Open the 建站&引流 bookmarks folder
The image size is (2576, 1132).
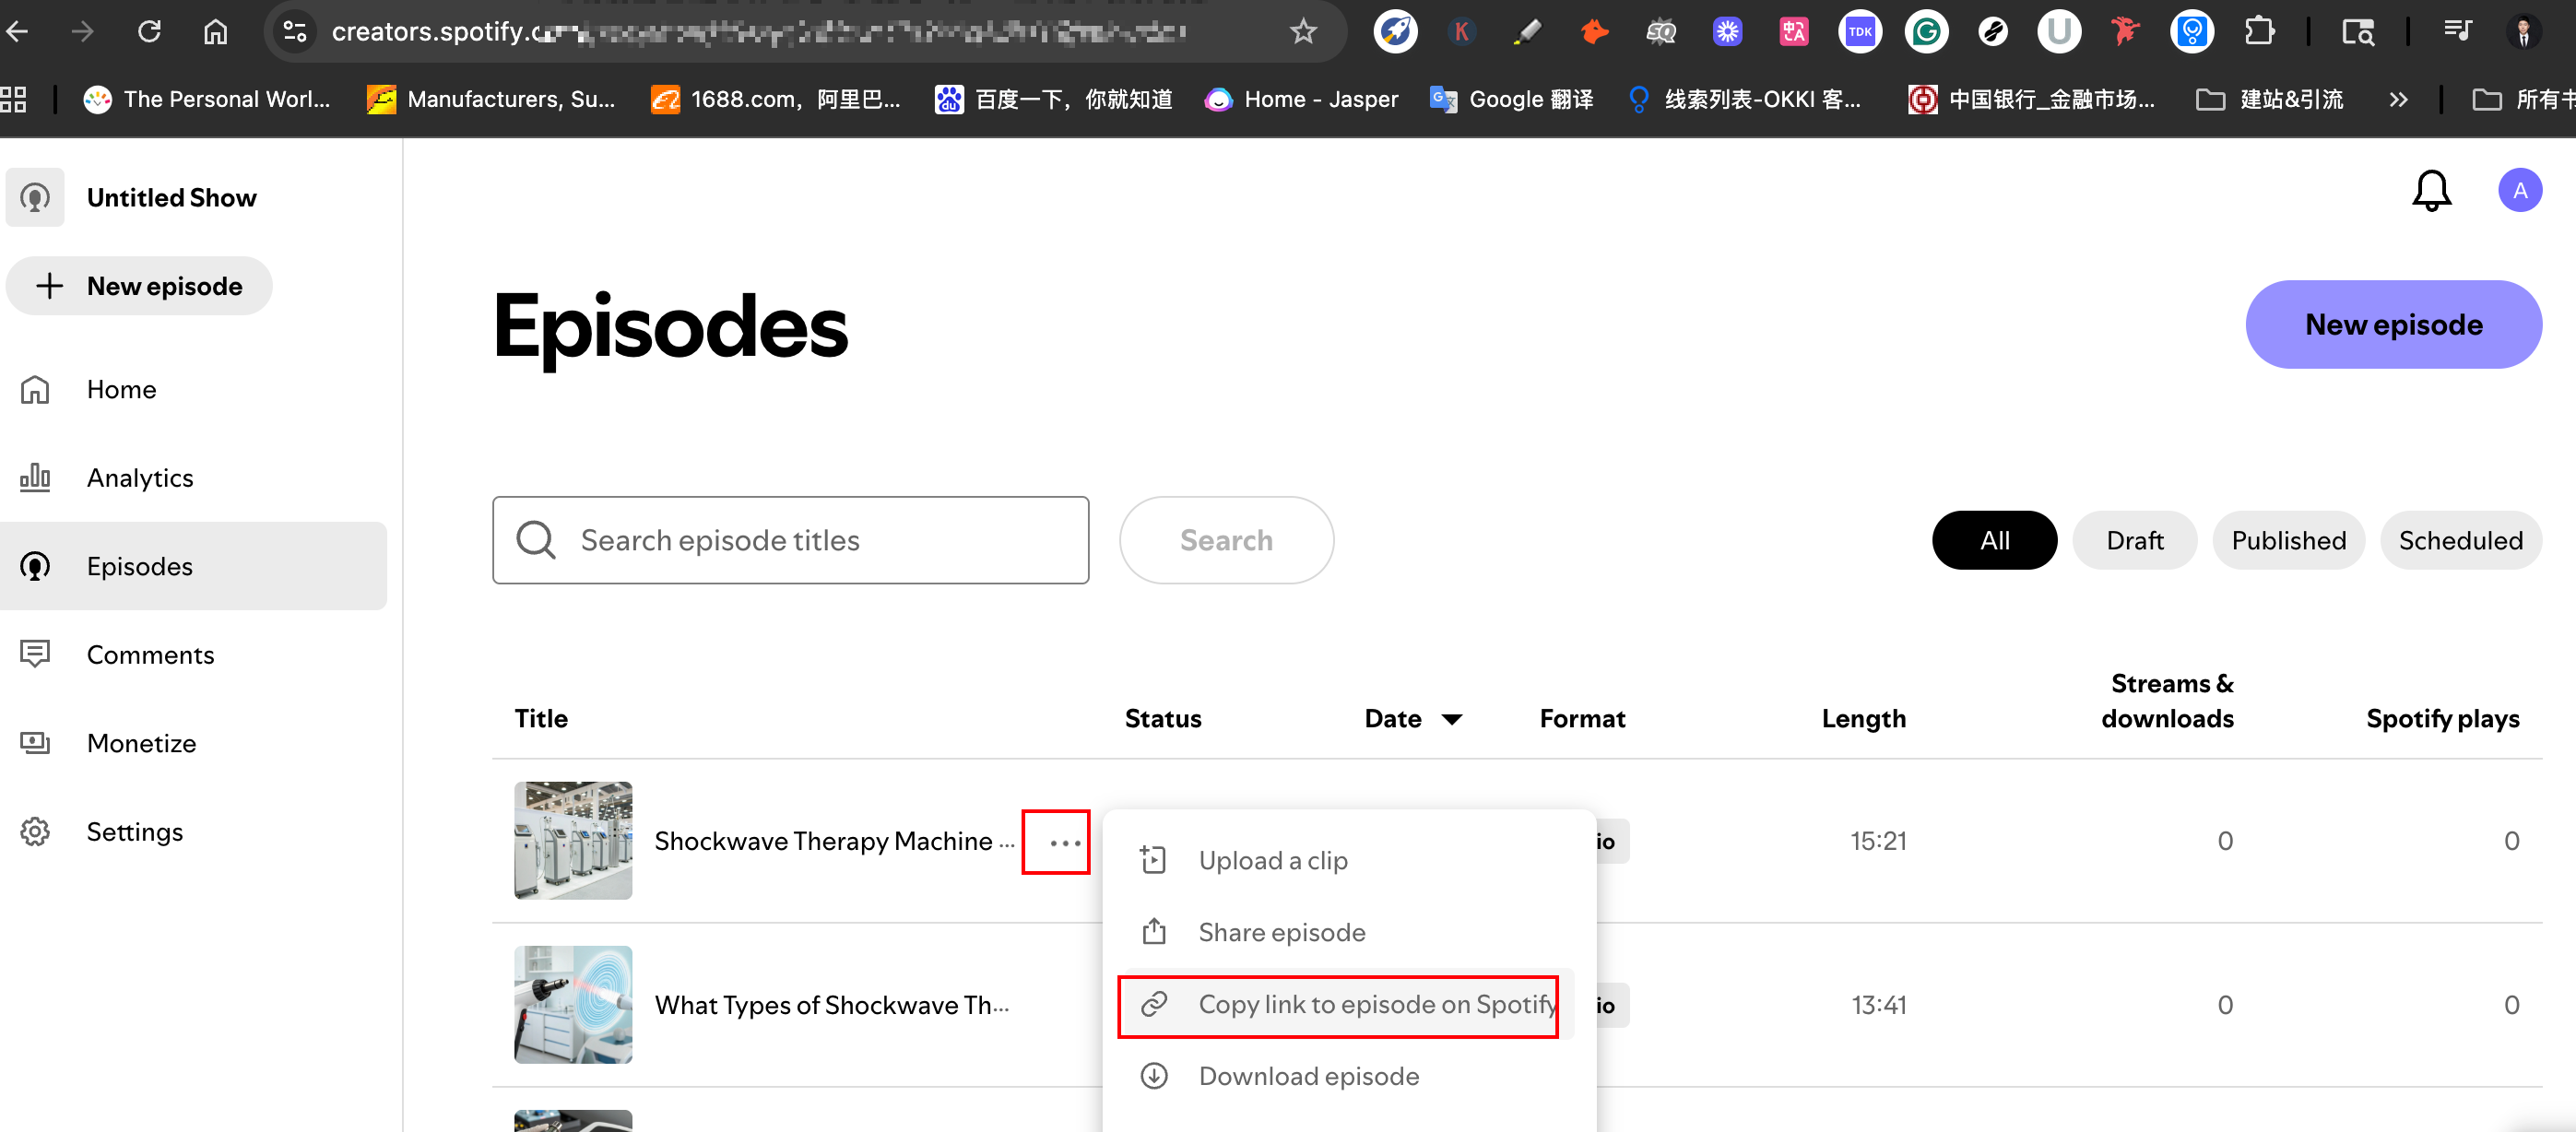[2270, 99]
